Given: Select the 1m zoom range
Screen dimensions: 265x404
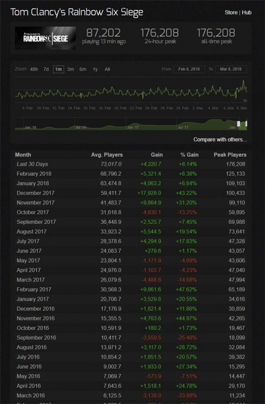Looking at the screenshot, I should pos(58,70).
